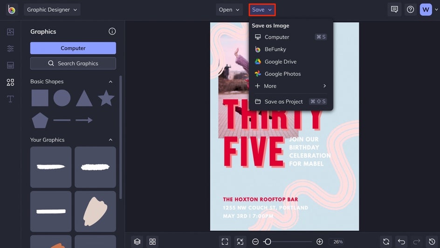
Task: Open the Customize sliders sidebar icon
Action: pyautogui.click(x=10, y=48)
